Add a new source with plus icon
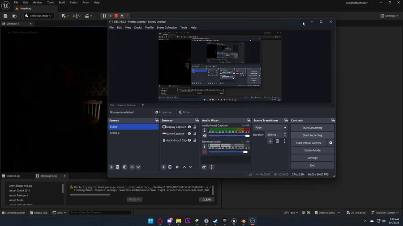 click(163, 167)
